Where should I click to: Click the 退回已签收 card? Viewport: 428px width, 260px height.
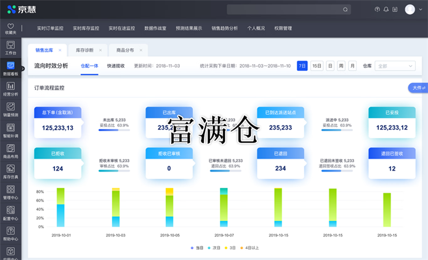click(392, 163)
